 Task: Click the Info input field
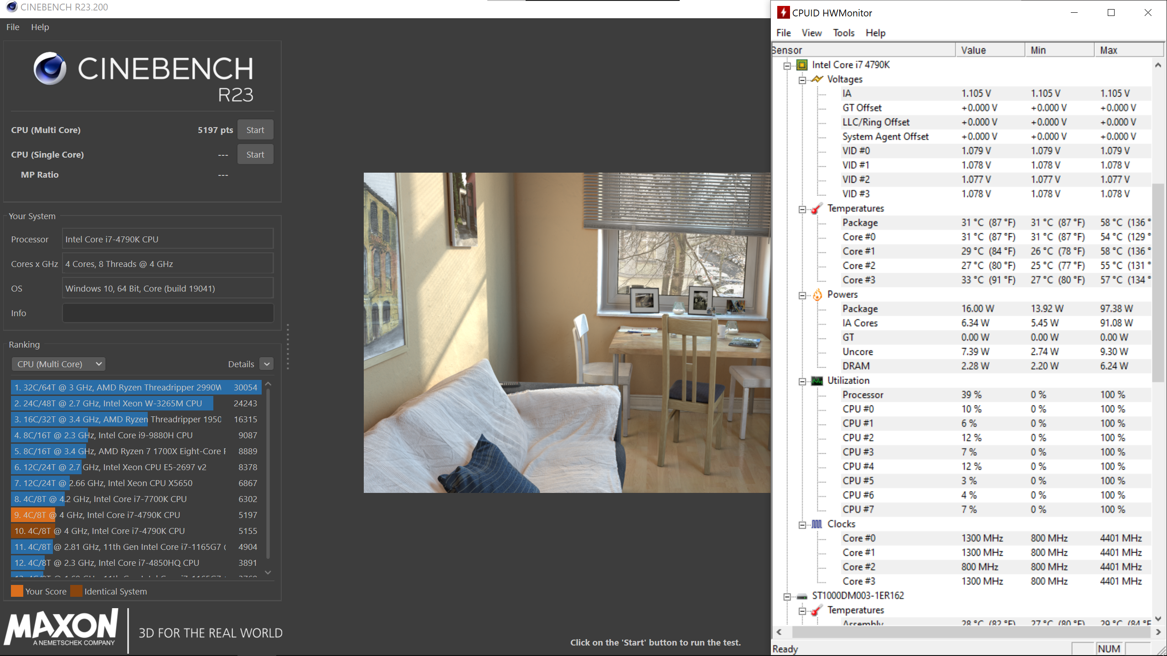coord(168,313)
